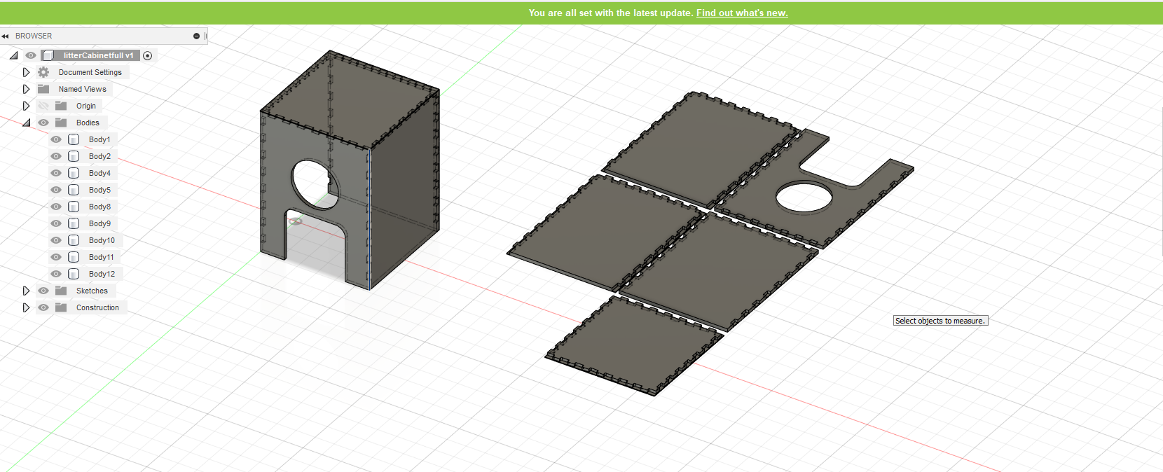1163x472 pixels.
Task: Click the Body1 body icon
Action: coord(74,139)
